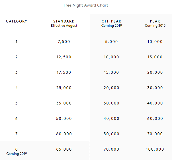Click the Coming 2019 text under Category 8
The height and width of the screenshot is (160, 172).
[17, 154]
